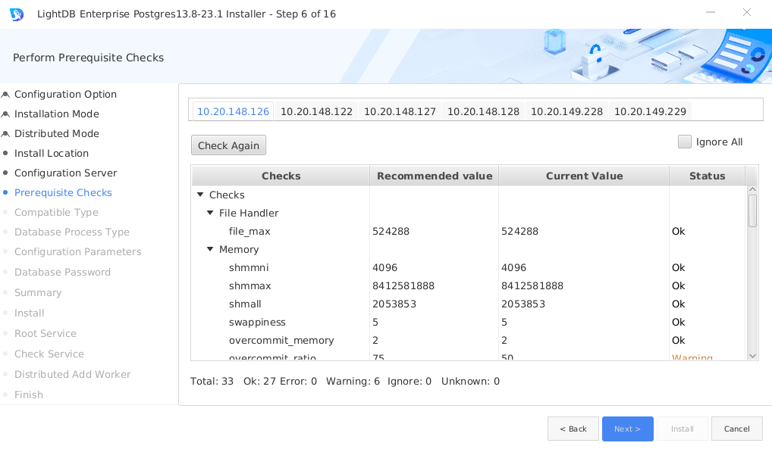Image resolution: width=772 pixels, height=449 pixels.
Task: Switch to host tab 10.20.148.128
Action: tap(484, 111)
